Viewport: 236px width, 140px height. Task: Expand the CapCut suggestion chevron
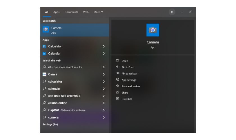[x=104, y=110]
